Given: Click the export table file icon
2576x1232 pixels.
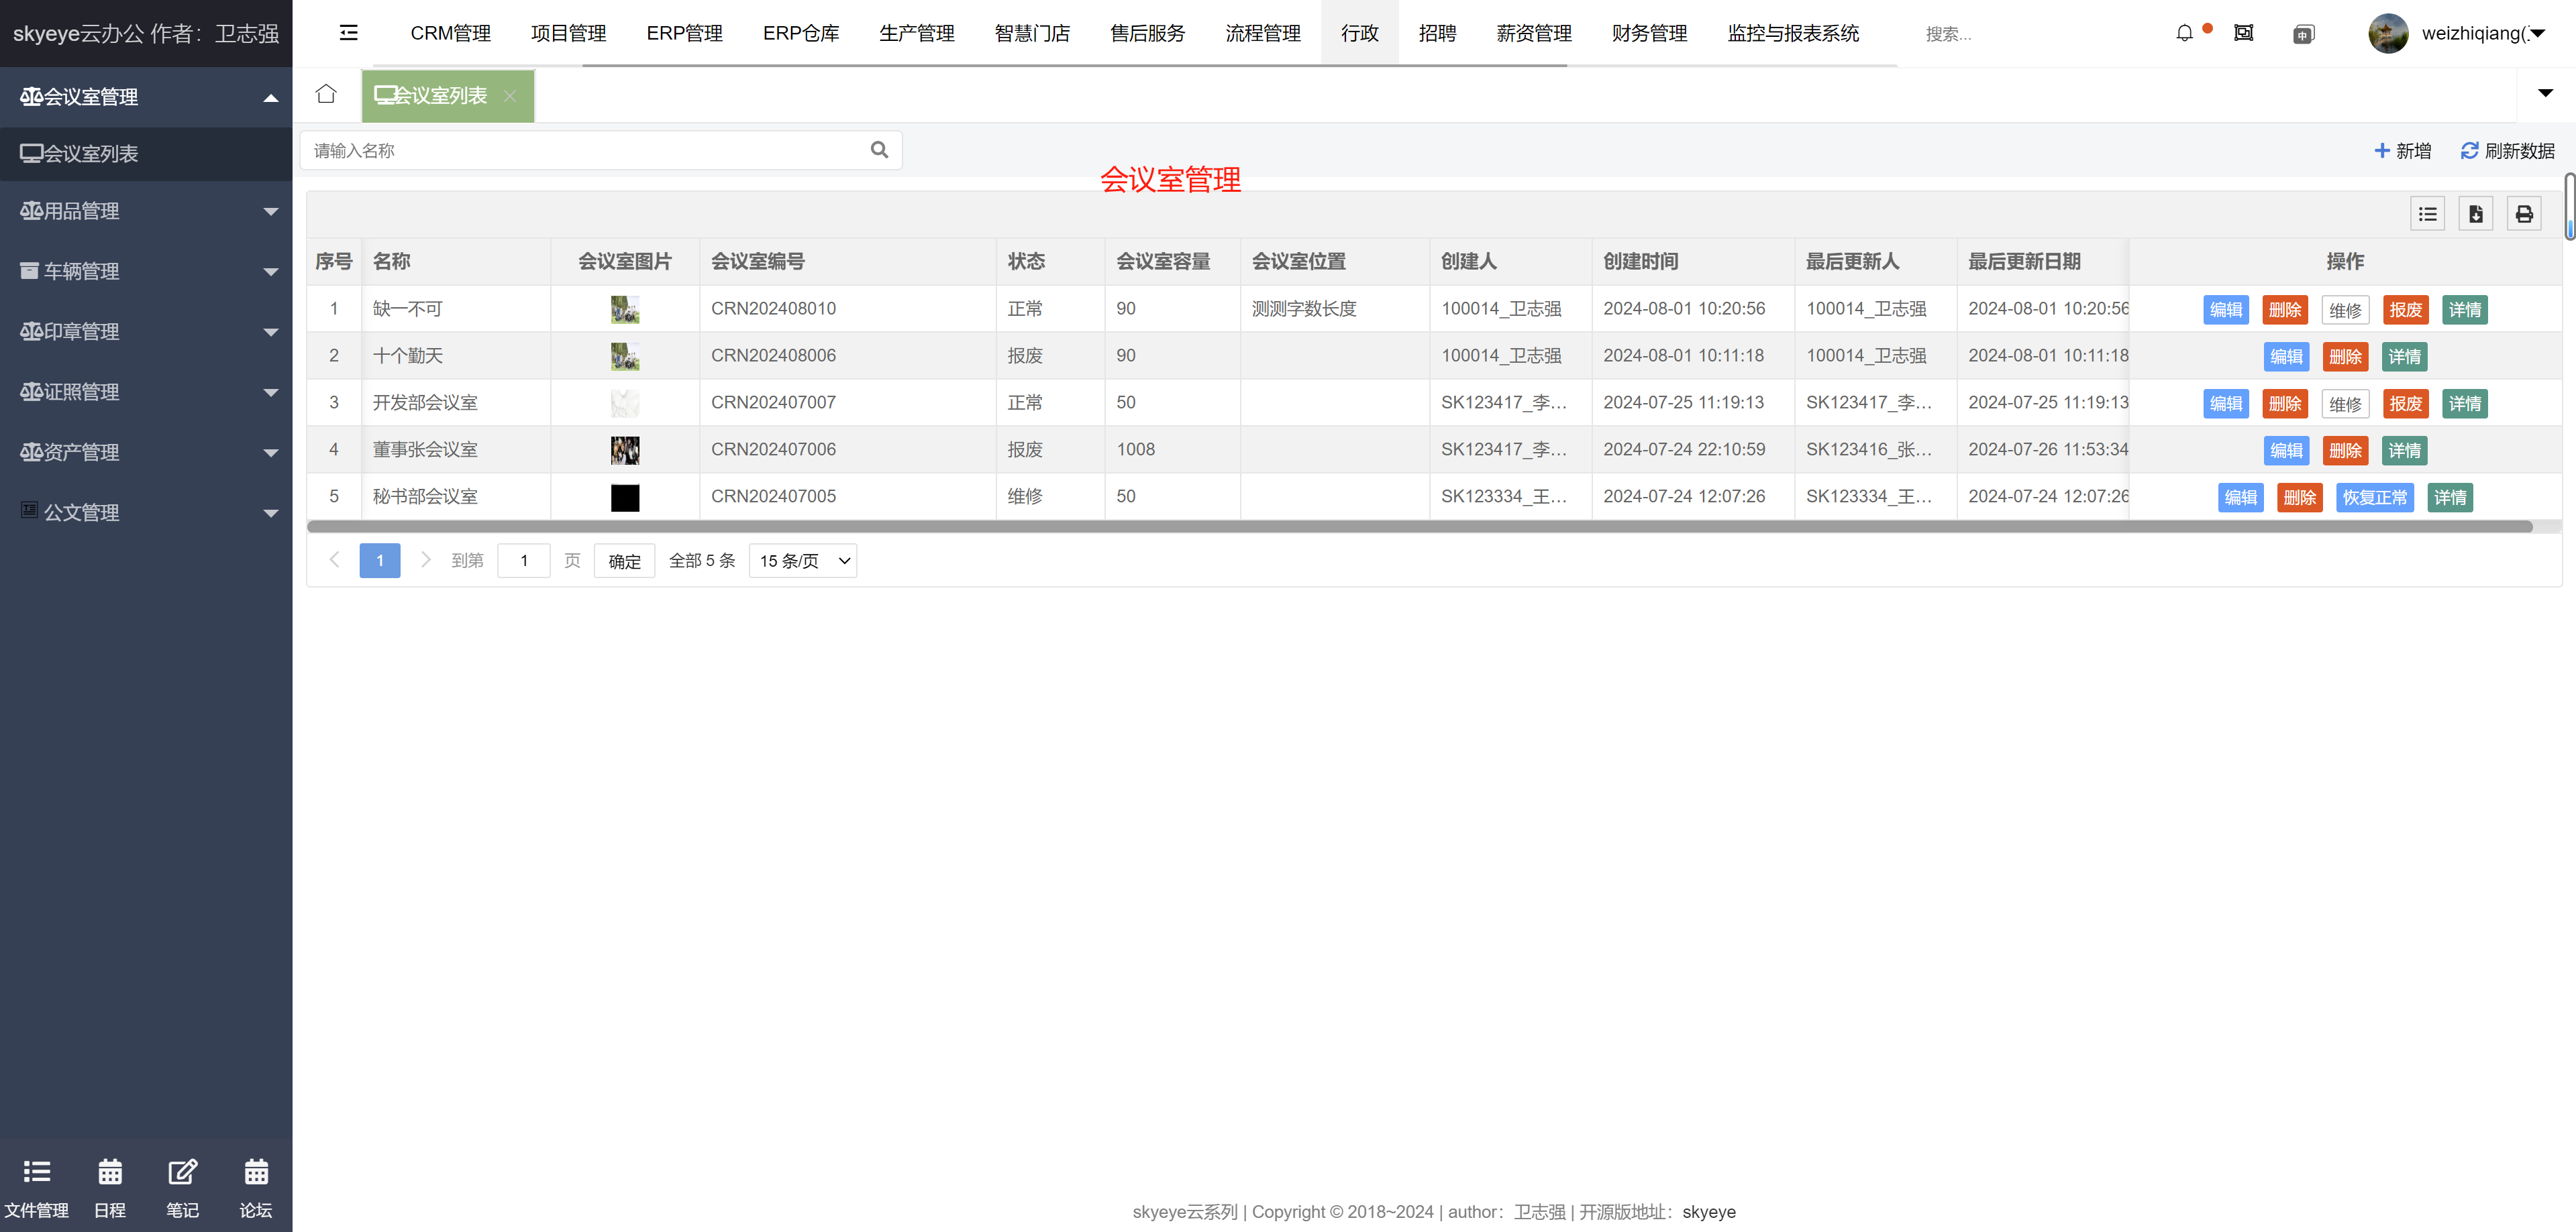Looking at the screenshot, I should click(2476, 214).
